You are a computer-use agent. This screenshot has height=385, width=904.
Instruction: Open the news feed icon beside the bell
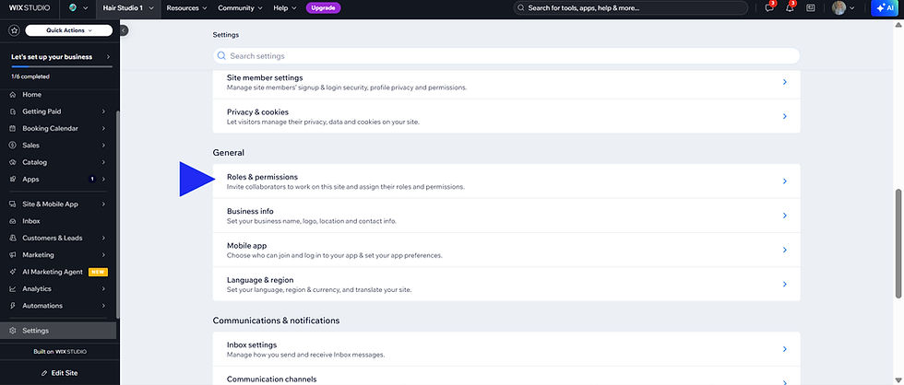point(810,8)
